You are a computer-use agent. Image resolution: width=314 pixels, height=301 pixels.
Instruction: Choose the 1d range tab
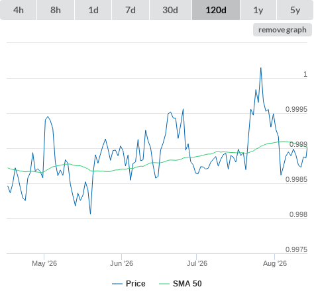[x=93, y=10]
